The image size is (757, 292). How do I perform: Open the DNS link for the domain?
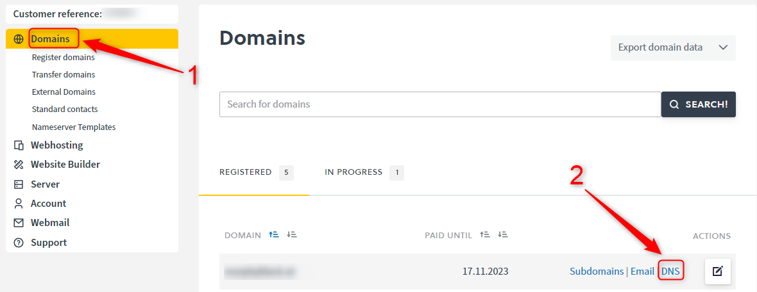click(670, 272)
